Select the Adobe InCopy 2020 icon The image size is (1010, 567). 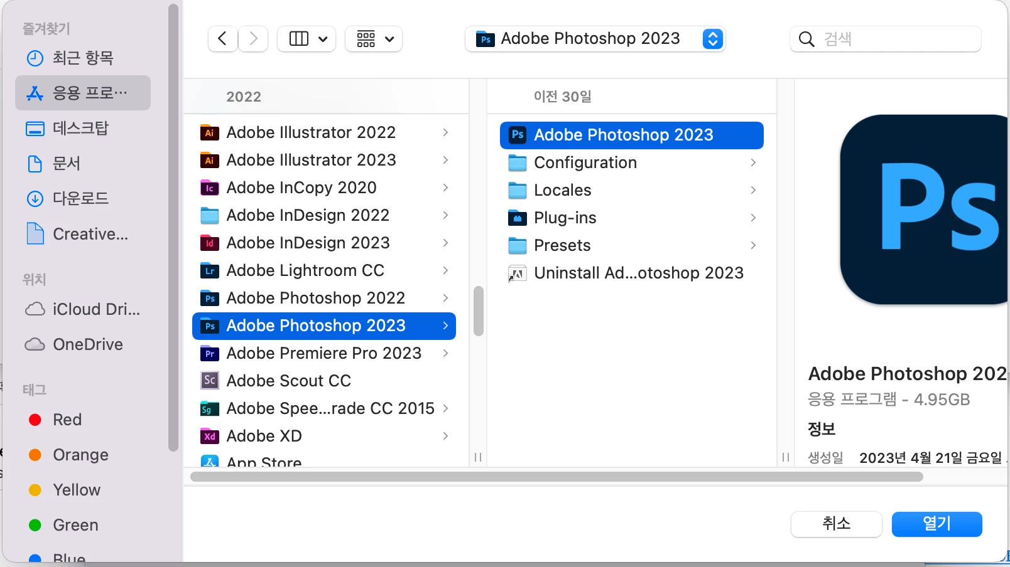pyautogui.click(x=210, y=188)
